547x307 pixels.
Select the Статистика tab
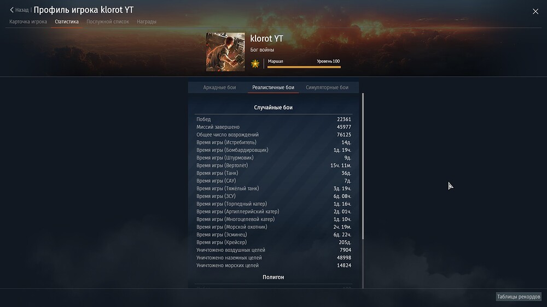pos(67,22)
